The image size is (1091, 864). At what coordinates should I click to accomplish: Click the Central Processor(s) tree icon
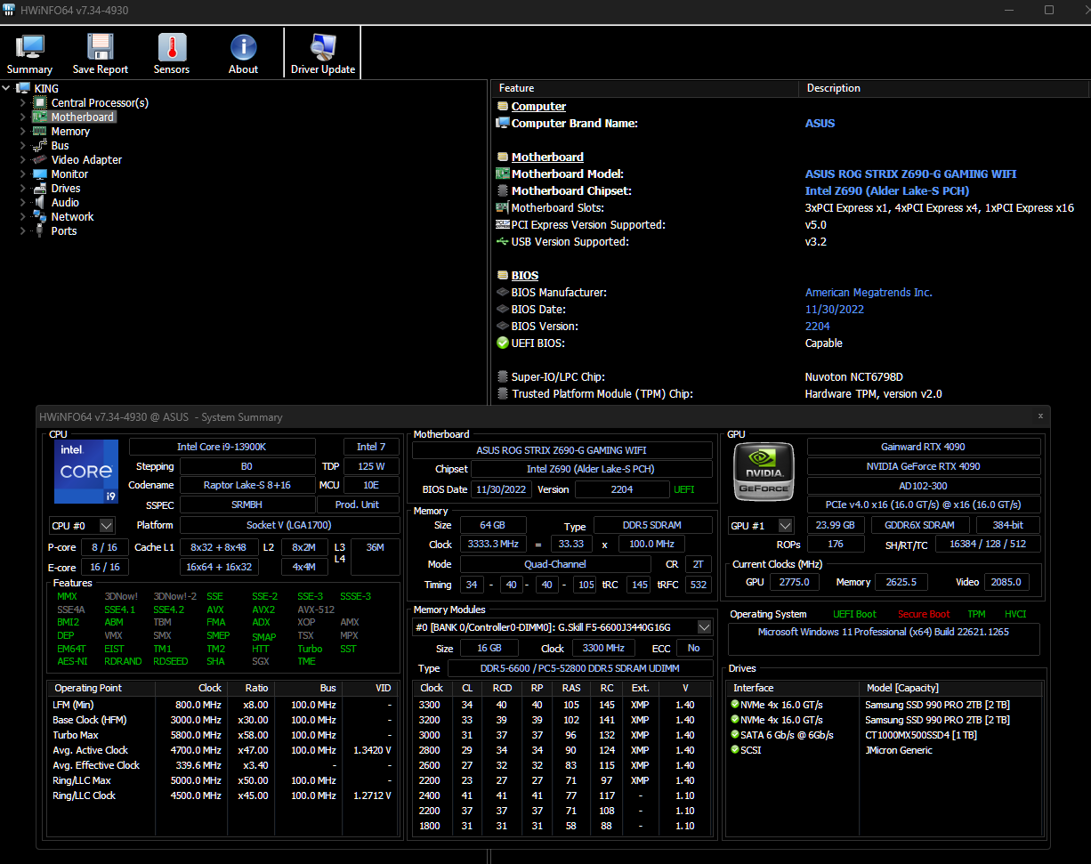point(40,102)
